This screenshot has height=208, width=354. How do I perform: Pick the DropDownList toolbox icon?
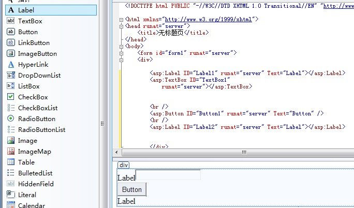[11, 75]
